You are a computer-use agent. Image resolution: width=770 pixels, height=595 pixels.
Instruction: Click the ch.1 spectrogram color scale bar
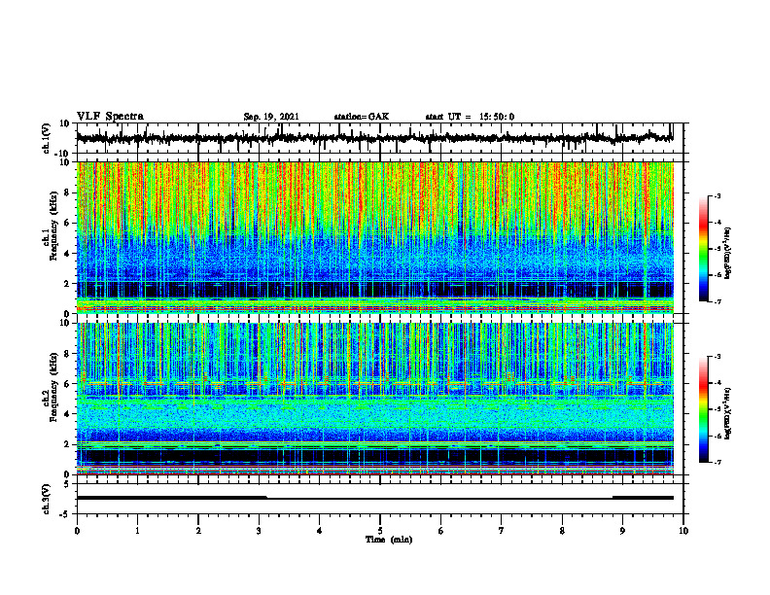[703, 249]
